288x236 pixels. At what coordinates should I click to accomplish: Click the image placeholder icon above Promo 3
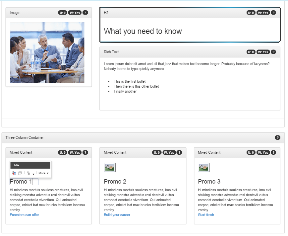[x=204, y=168]
